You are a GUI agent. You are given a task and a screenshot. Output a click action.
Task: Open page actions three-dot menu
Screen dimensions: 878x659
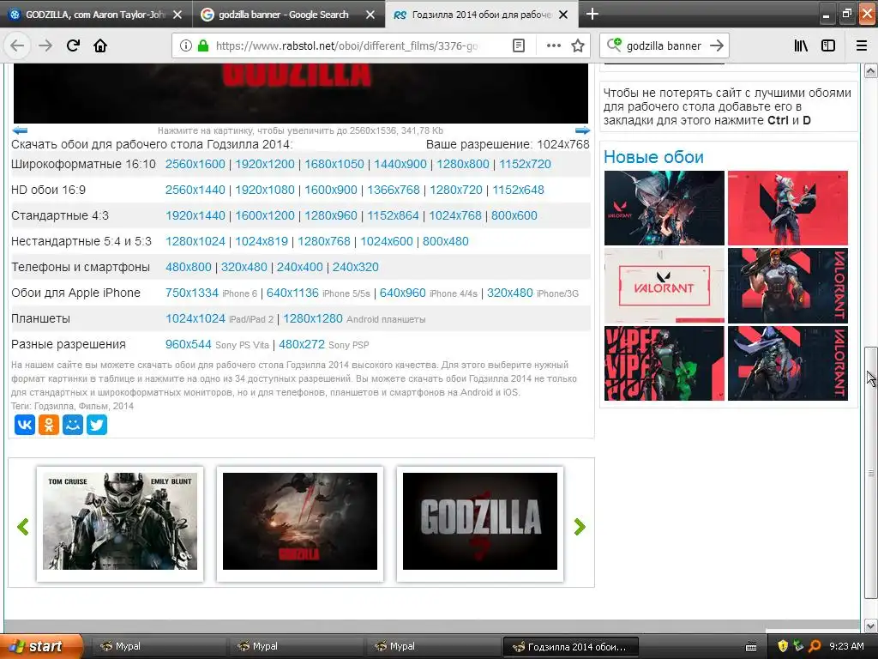click(553, 45)
